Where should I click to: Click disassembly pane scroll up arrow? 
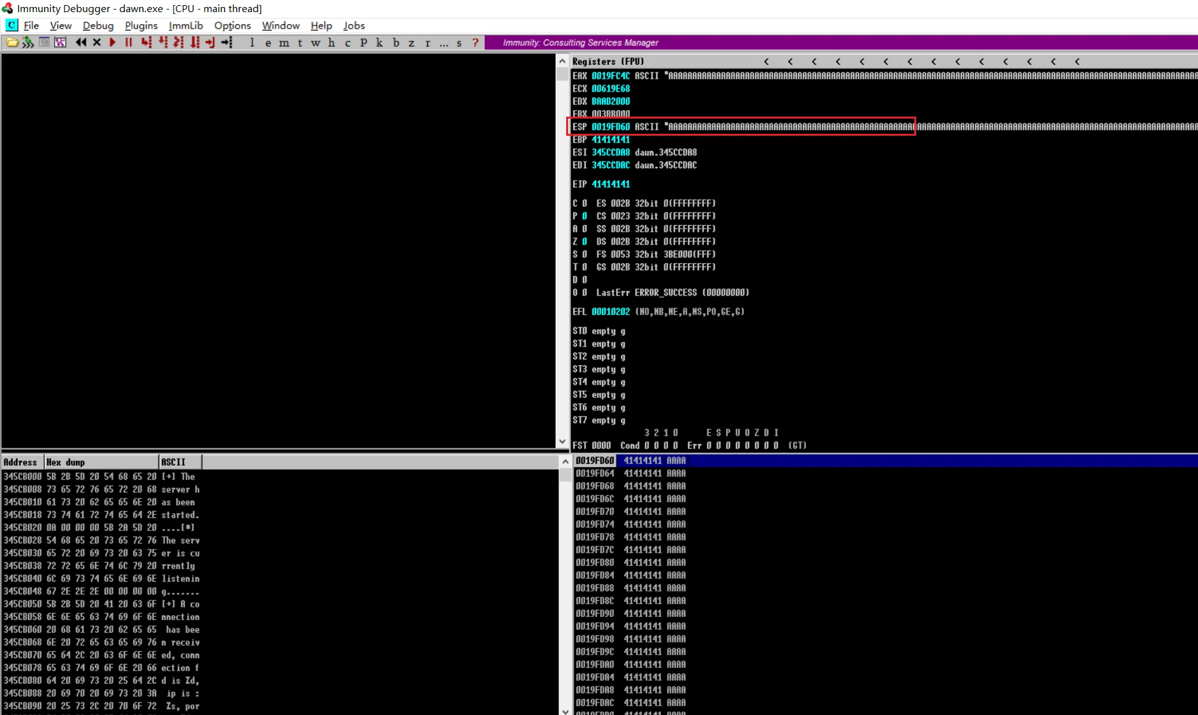coord(562,61)
